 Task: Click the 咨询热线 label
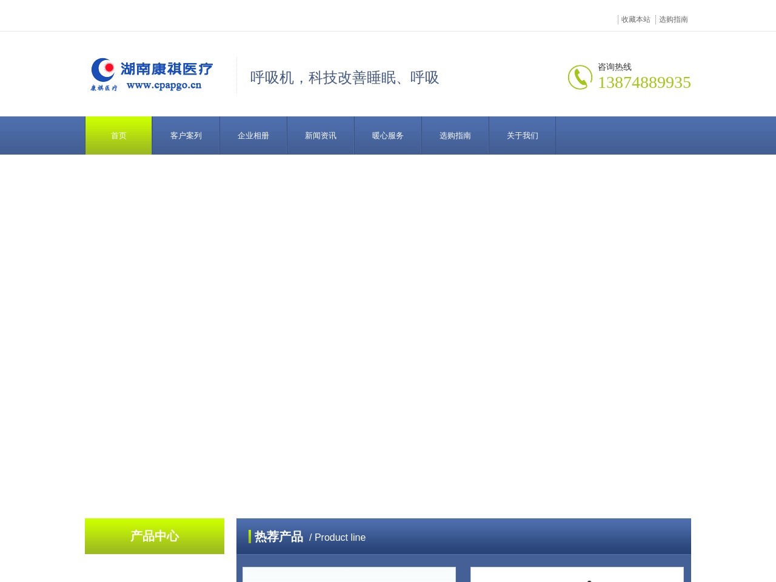[614, 67]
